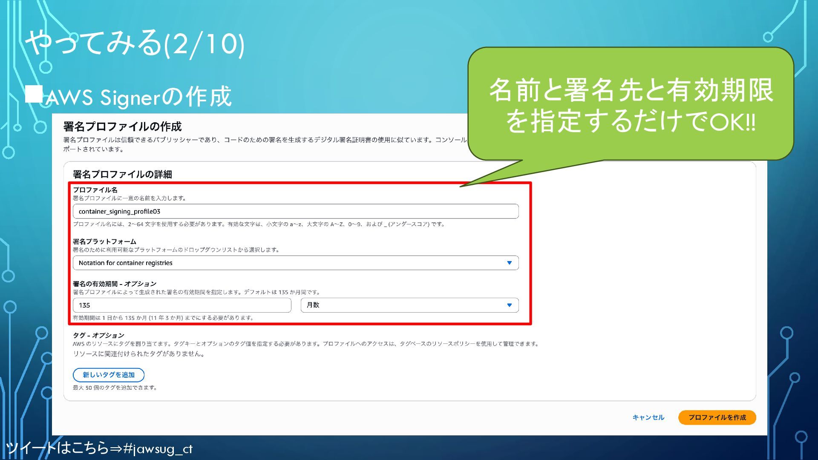Click the green callout speech bubble
Screen dimensions: 818x460
tap(631, 104)
